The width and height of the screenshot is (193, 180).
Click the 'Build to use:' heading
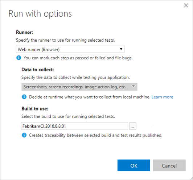[x=35, y=109]
